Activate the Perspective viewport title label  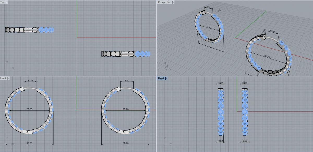pyautogui.click(x=165, y=2)
